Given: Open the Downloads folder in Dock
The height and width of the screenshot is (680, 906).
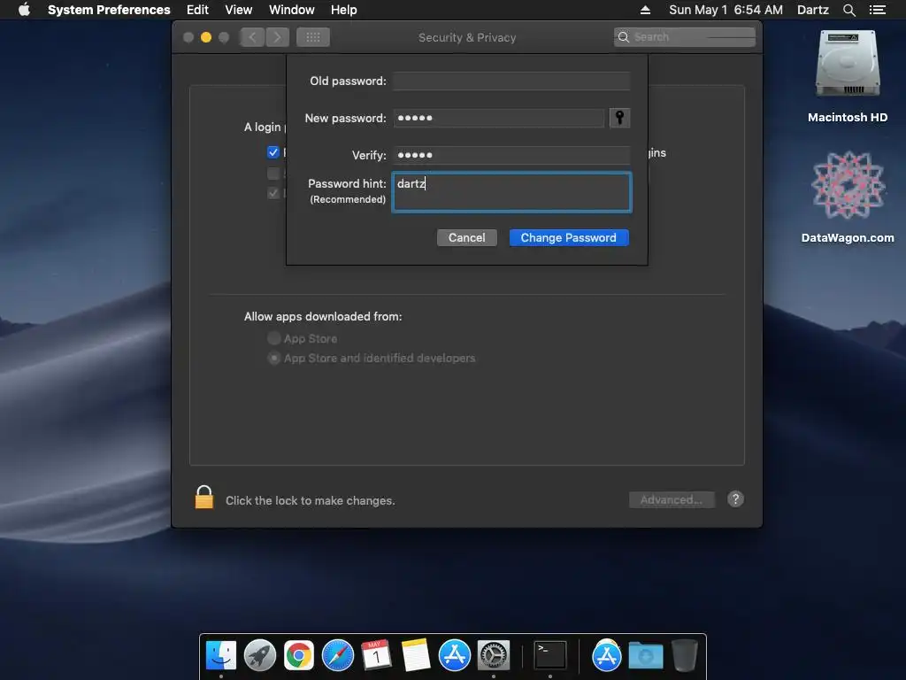Looking at the screenshot, I should tap(645, 656).
